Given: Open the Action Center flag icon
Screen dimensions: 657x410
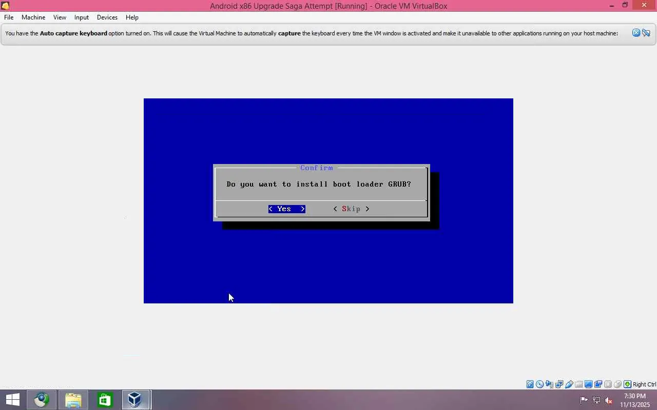Looking at the screenshot, I should tap(584, 400).
